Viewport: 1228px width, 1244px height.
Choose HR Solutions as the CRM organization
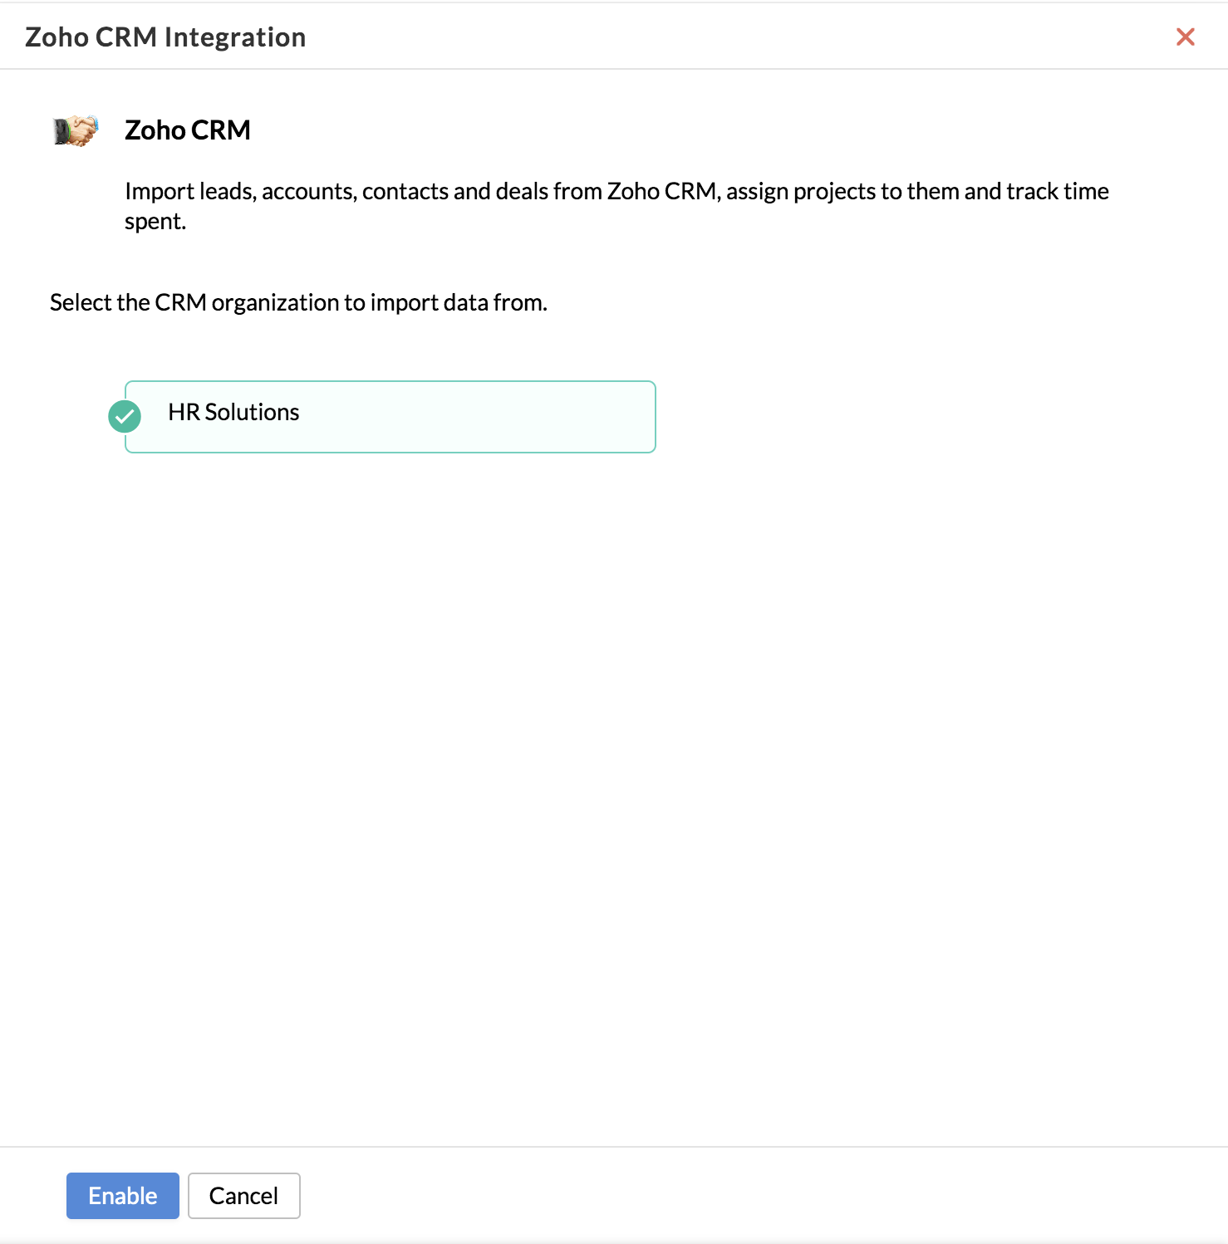tap(391, 417)
